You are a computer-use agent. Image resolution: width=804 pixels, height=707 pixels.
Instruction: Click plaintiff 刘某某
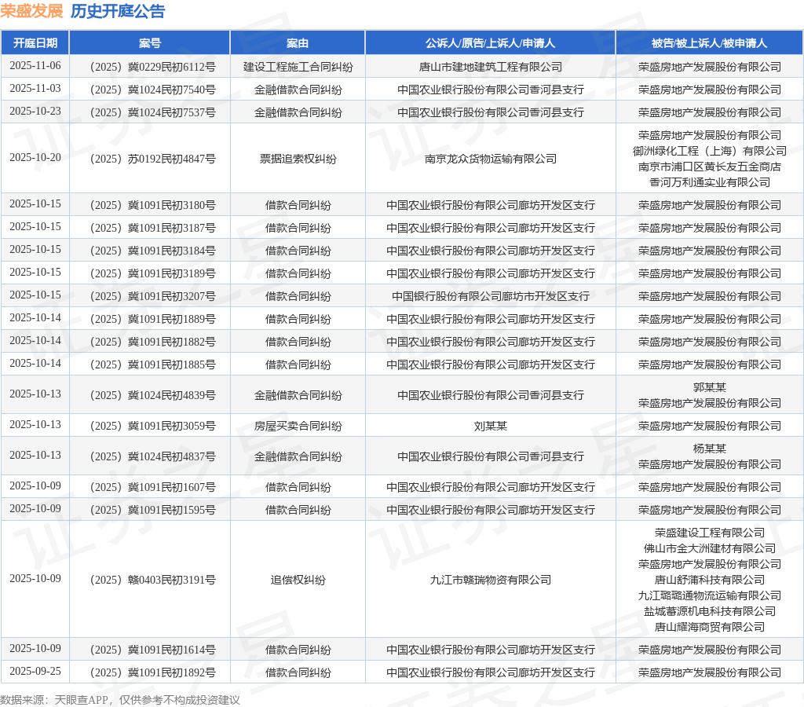point(490,426)
